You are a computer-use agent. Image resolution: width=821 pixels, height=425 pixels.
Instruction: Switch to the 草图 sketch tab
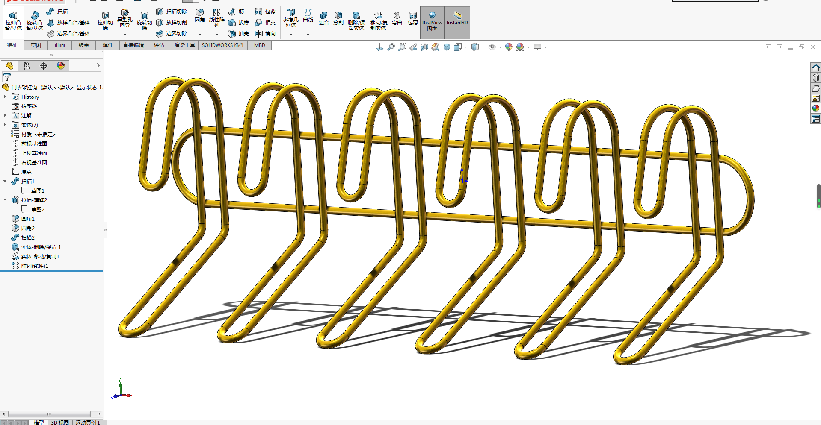36,45
